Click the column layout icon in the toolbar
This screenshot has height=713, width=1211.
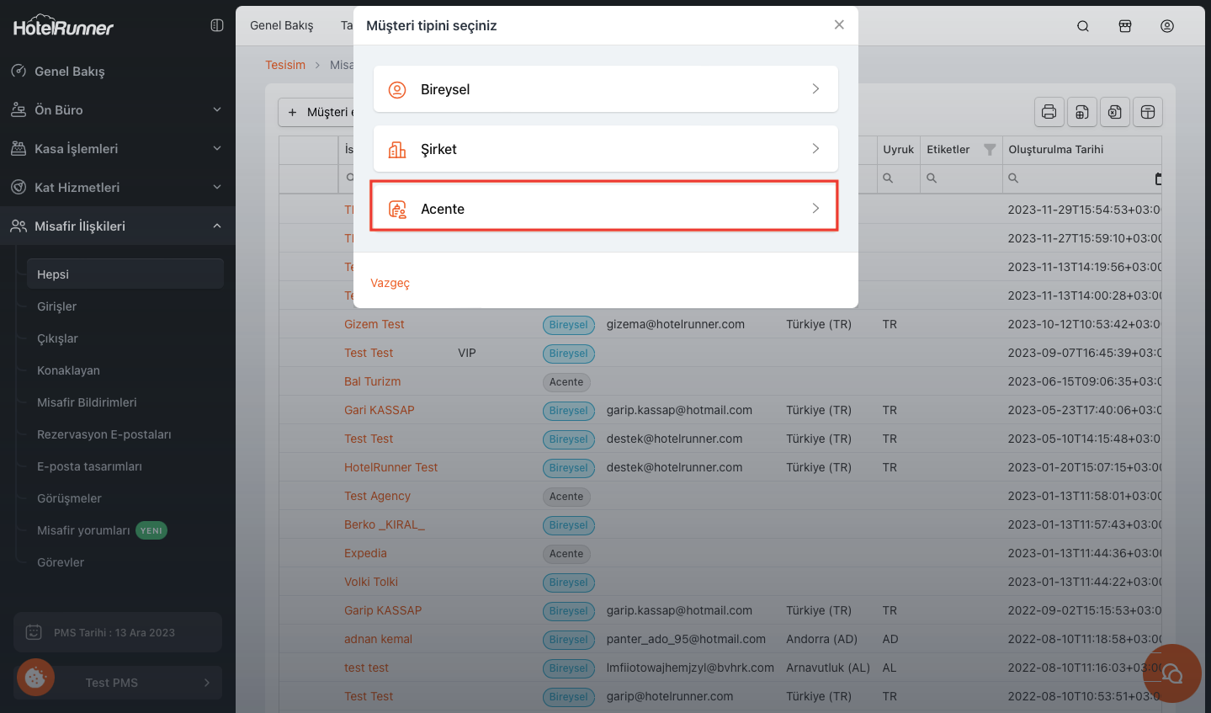[1148, 112]
